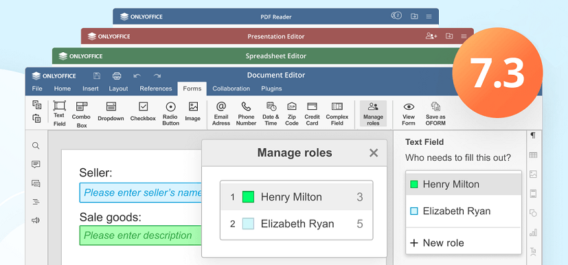The height and width of the screenshot is (265, 568).
Task: Add a Zip Code field
Action: point(292,113)
